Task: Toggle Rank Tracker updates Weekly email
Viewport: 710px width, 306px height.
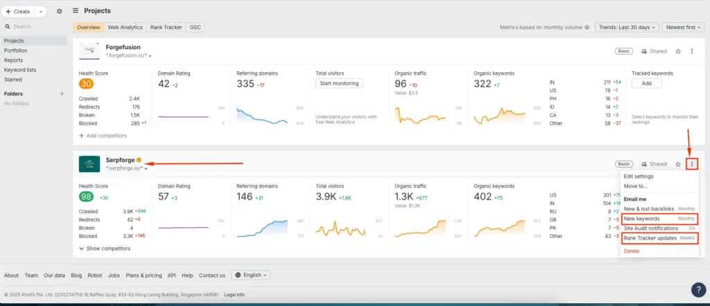Action: click(x=659, y=238)
